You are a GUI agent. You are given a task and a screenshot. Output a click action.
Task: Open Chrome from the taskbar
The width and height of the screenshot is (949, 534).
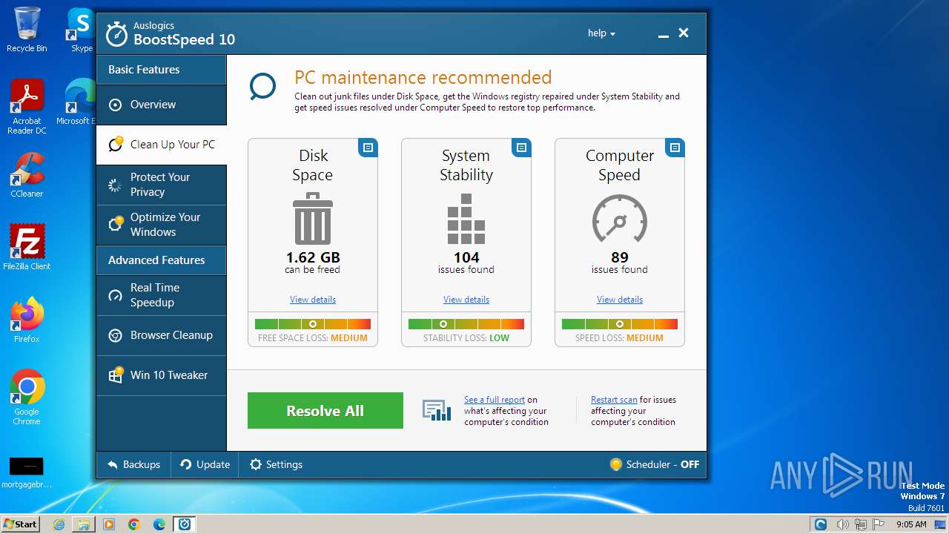(x=134, y=524)
